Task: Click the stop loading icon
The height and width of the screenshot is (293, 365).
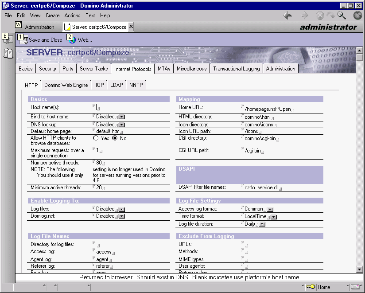Action: [320, 16]
